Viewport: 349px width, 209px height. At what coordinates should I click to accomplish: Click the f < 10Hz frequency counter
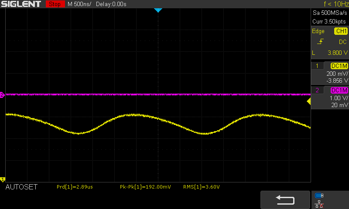(336, 4)
